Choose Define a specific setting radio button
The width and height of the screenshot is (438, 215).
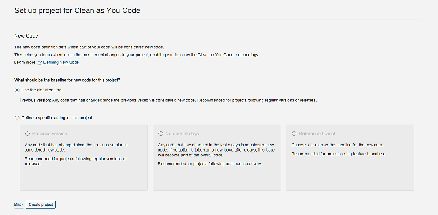pos(17,118)
